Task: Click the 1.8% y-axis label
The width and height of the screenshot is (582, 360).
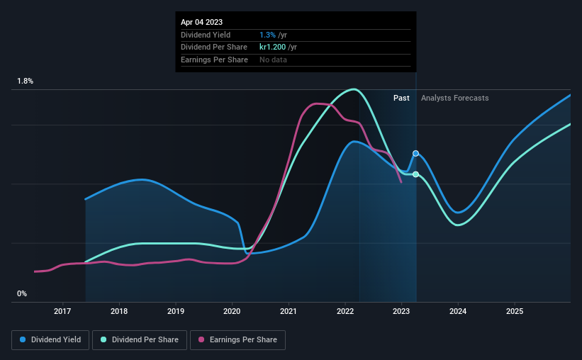Action: [x=26, y=81]
